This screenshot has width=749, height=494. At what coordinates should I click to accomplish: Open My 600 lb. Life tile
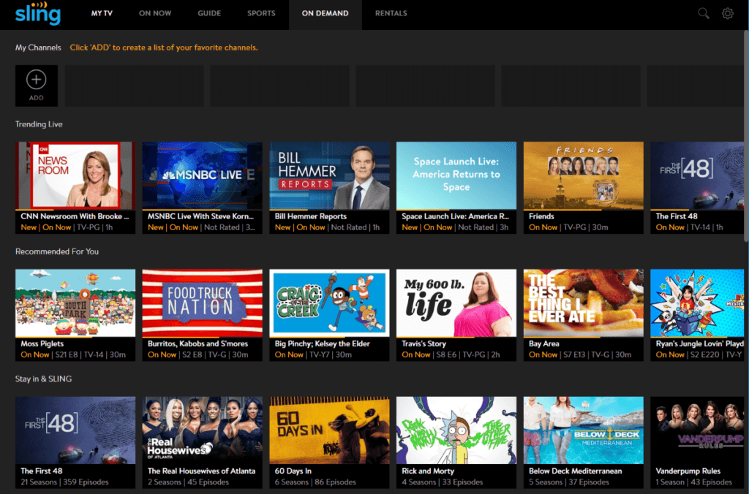[x=456, y=303]
